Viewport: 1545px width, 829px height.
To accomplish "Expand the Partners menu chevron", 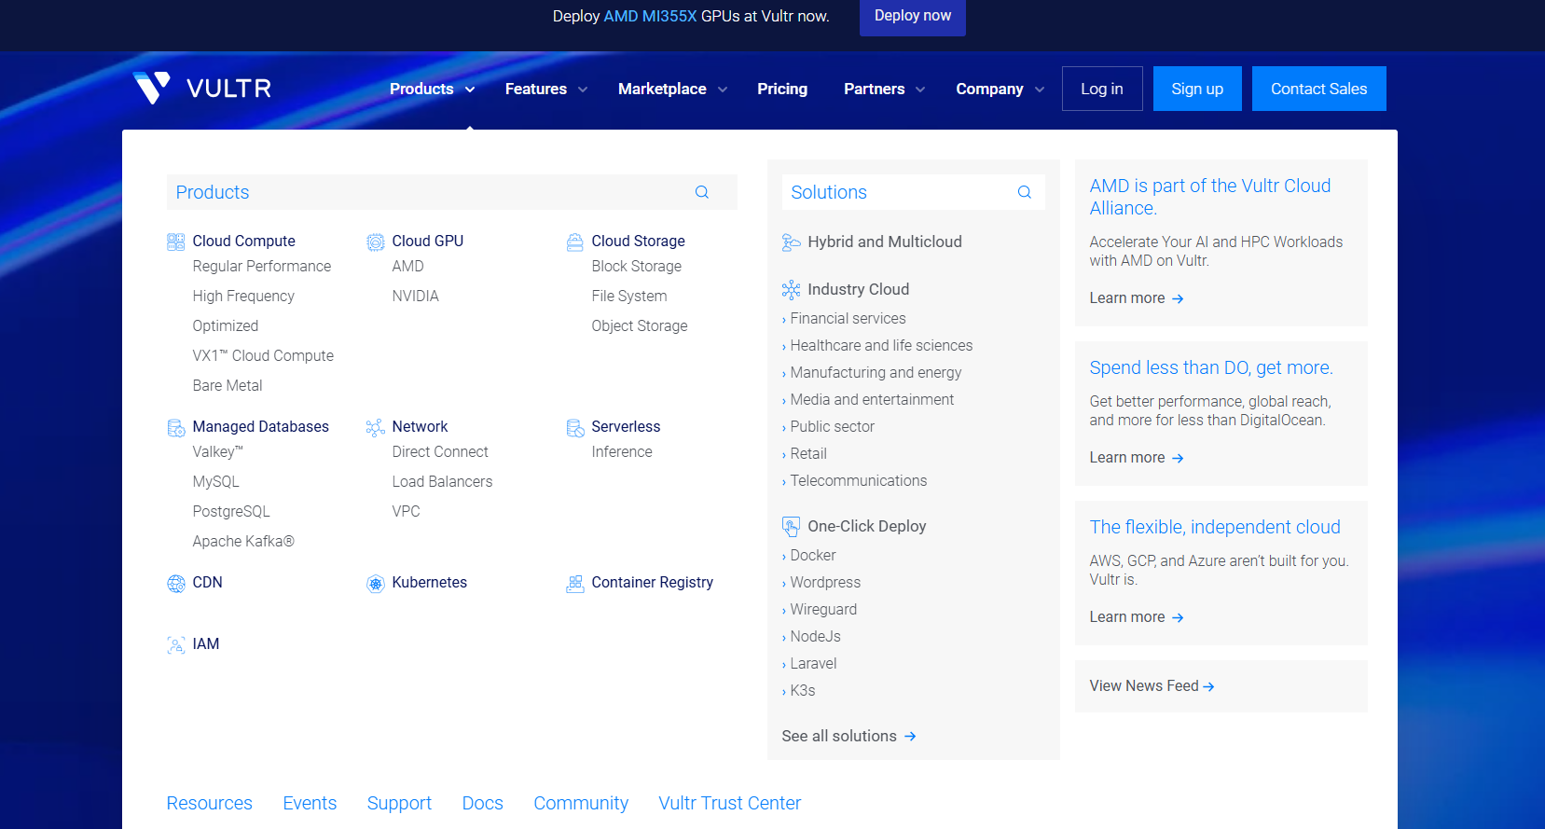I will pos(920,90).
